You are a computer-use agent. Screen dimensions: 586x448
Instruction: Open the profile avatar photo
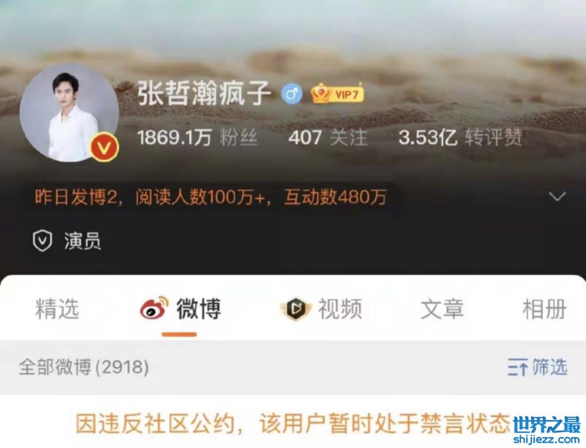(x=70, y=112)
